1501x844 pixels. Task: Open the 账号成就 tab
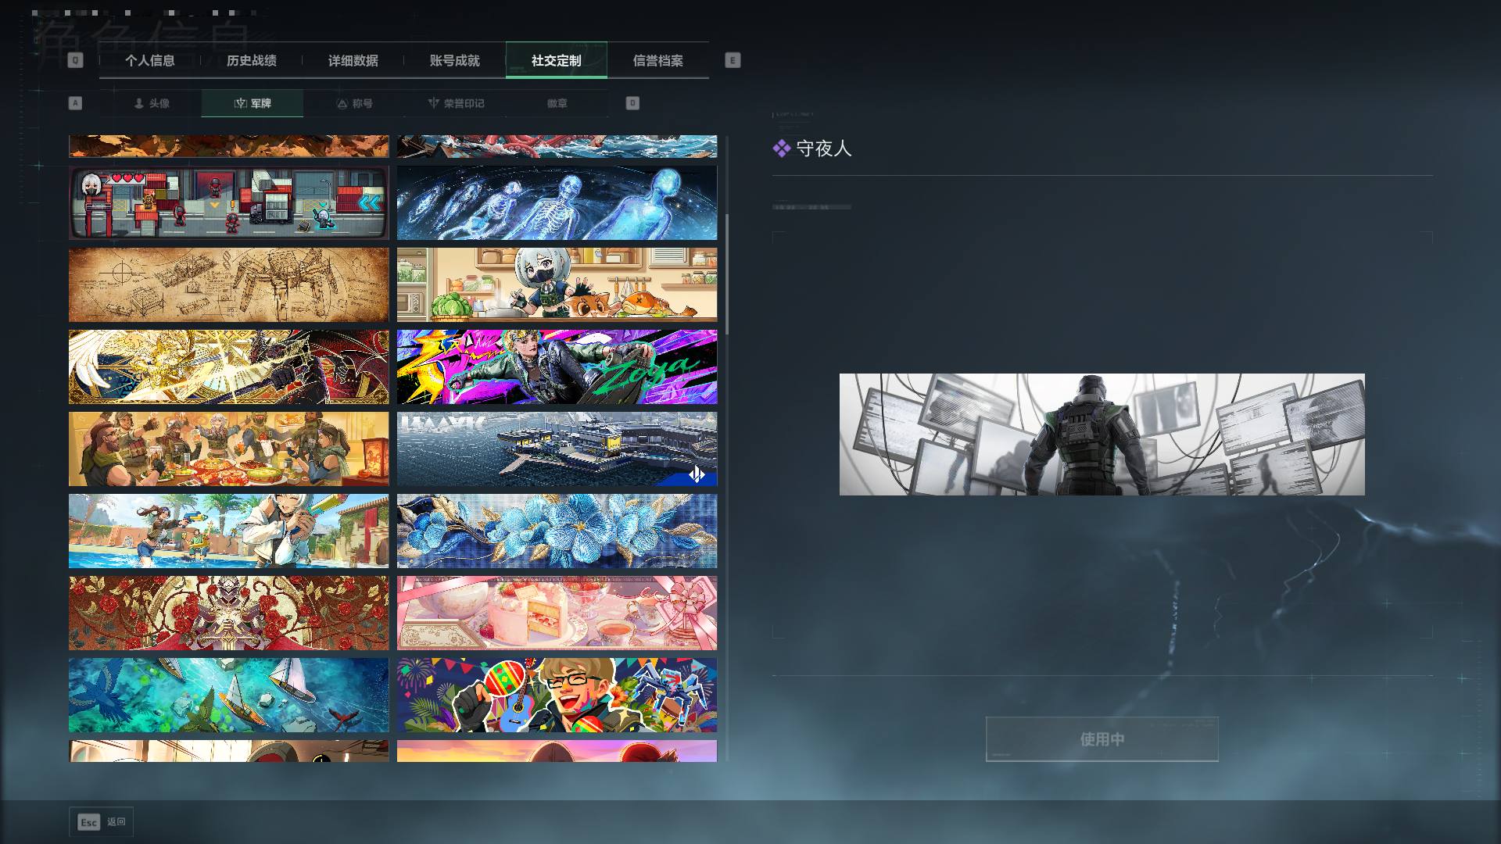[x=455, y=60]
